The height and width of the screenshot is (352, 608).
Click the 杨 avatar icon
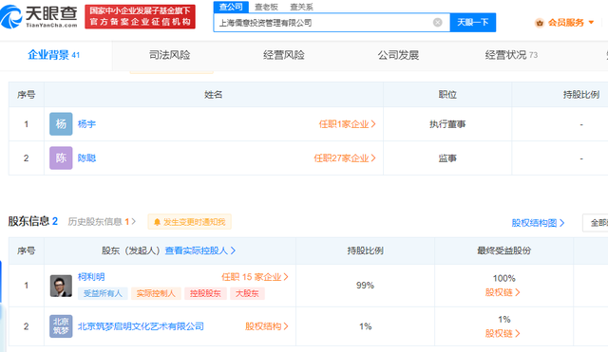[x=61, y=124]
